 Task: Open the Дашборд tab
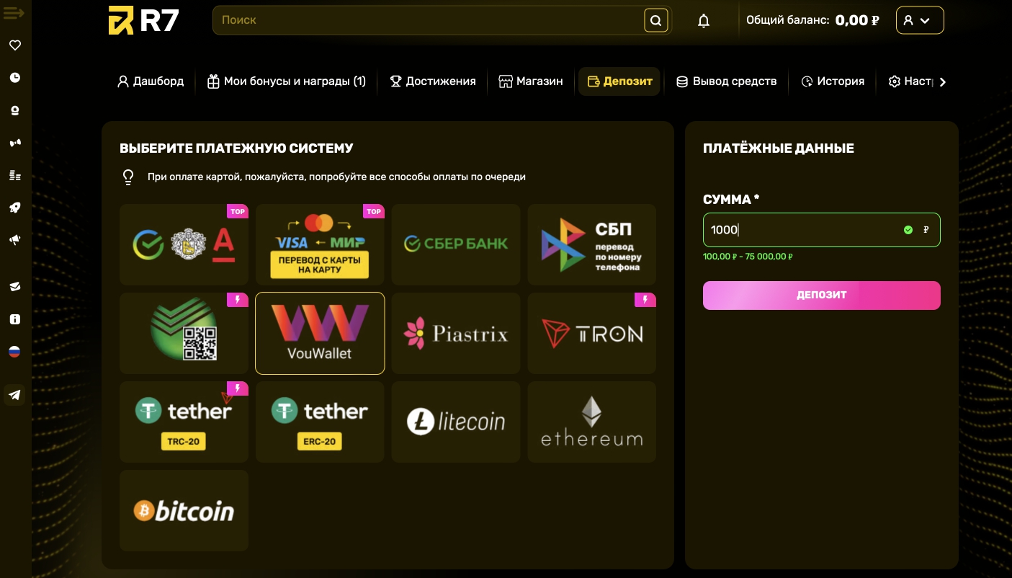151,81
